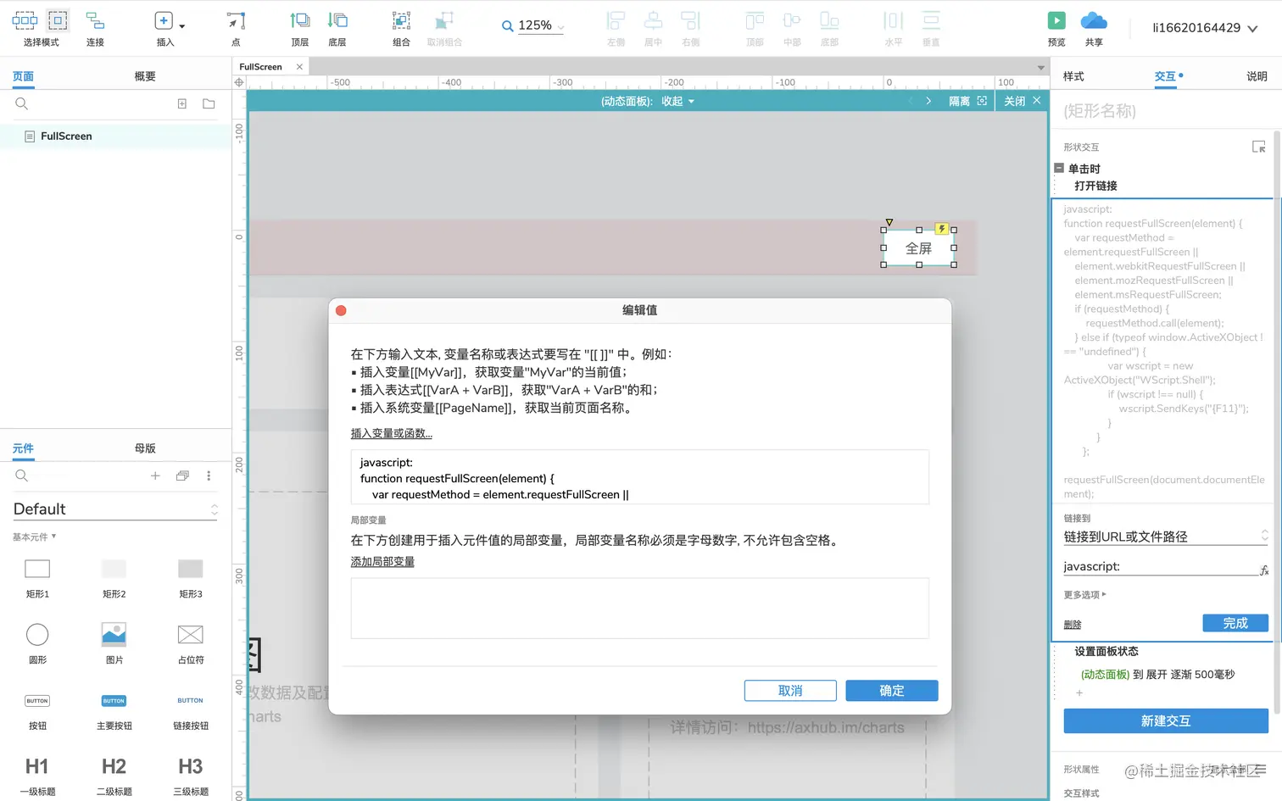Align widgets to bottom with 底部
Viewport: 1282px width, 801px height.
829,28
